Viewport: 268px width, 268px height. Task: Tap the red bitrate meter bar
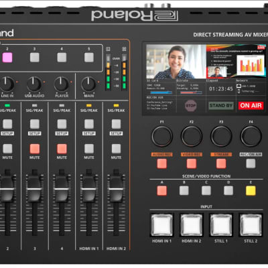[191, 92]
